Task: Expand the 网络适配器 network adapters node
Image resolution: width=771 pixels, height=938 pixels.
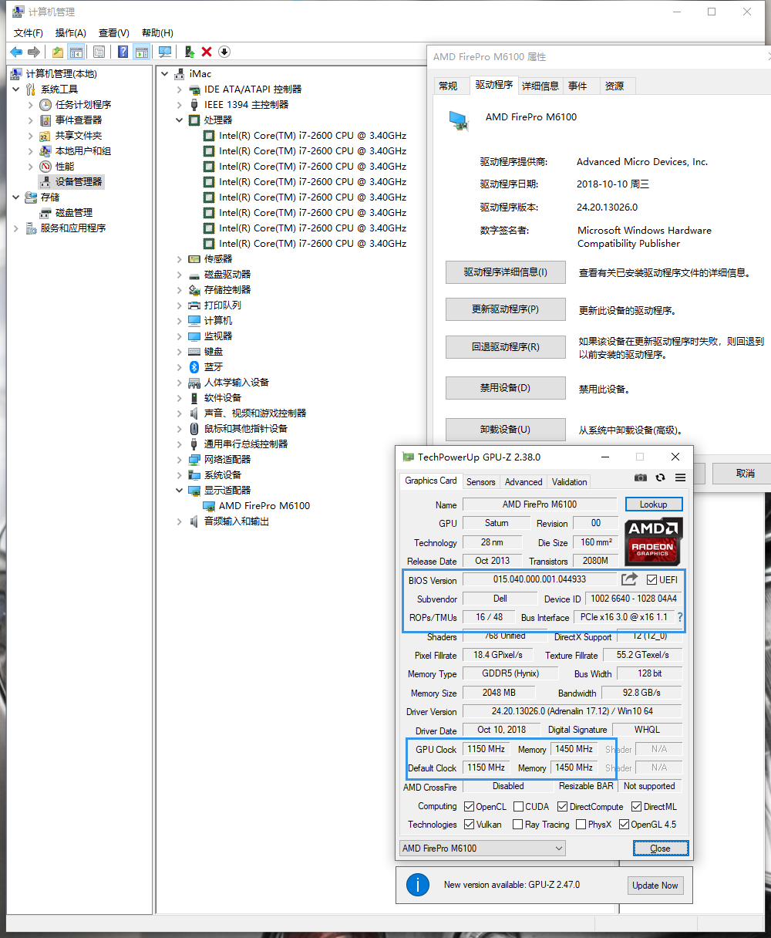Action: pyautogui.click(x=179, y=460)
